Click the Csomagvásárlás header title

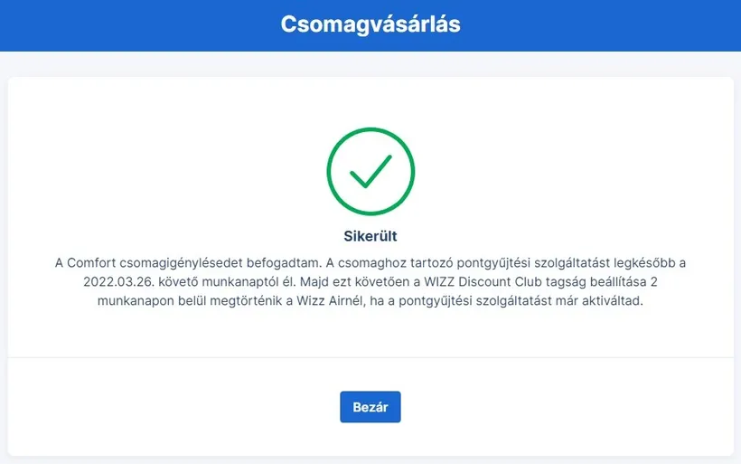[370, 24]
